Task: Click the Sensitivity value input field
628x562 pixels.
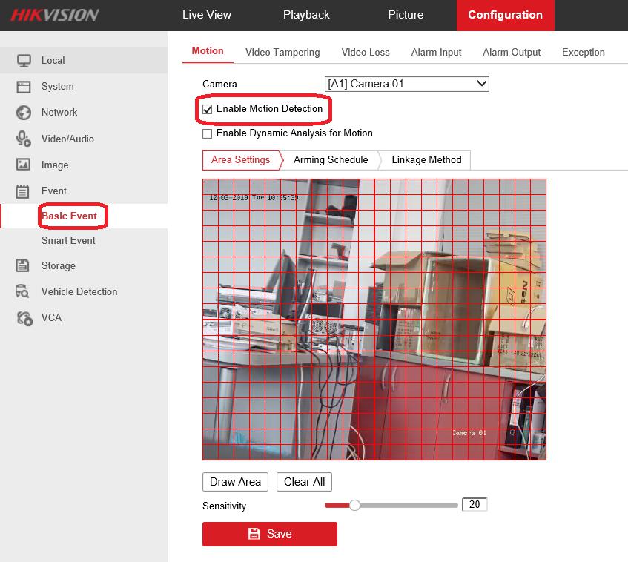Action: point(475,505)
